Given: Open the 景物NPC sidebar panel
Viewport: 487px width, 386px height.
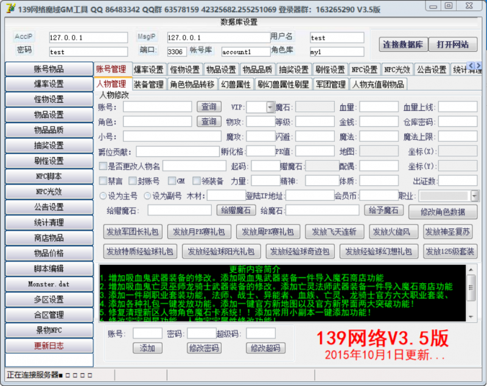Looking at the screenshot, I should coord(46,329).
